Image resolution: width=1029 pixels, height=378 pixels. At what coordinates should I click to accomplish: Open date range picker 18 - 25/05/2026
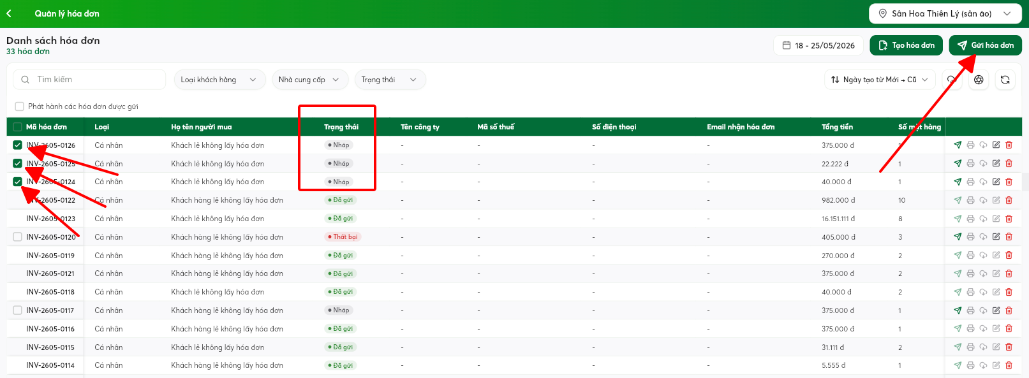(818, 45)
